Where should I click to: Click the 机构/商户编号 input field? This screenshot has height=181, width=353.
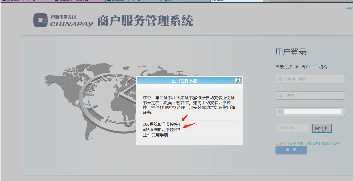click(x=310, y=79)
